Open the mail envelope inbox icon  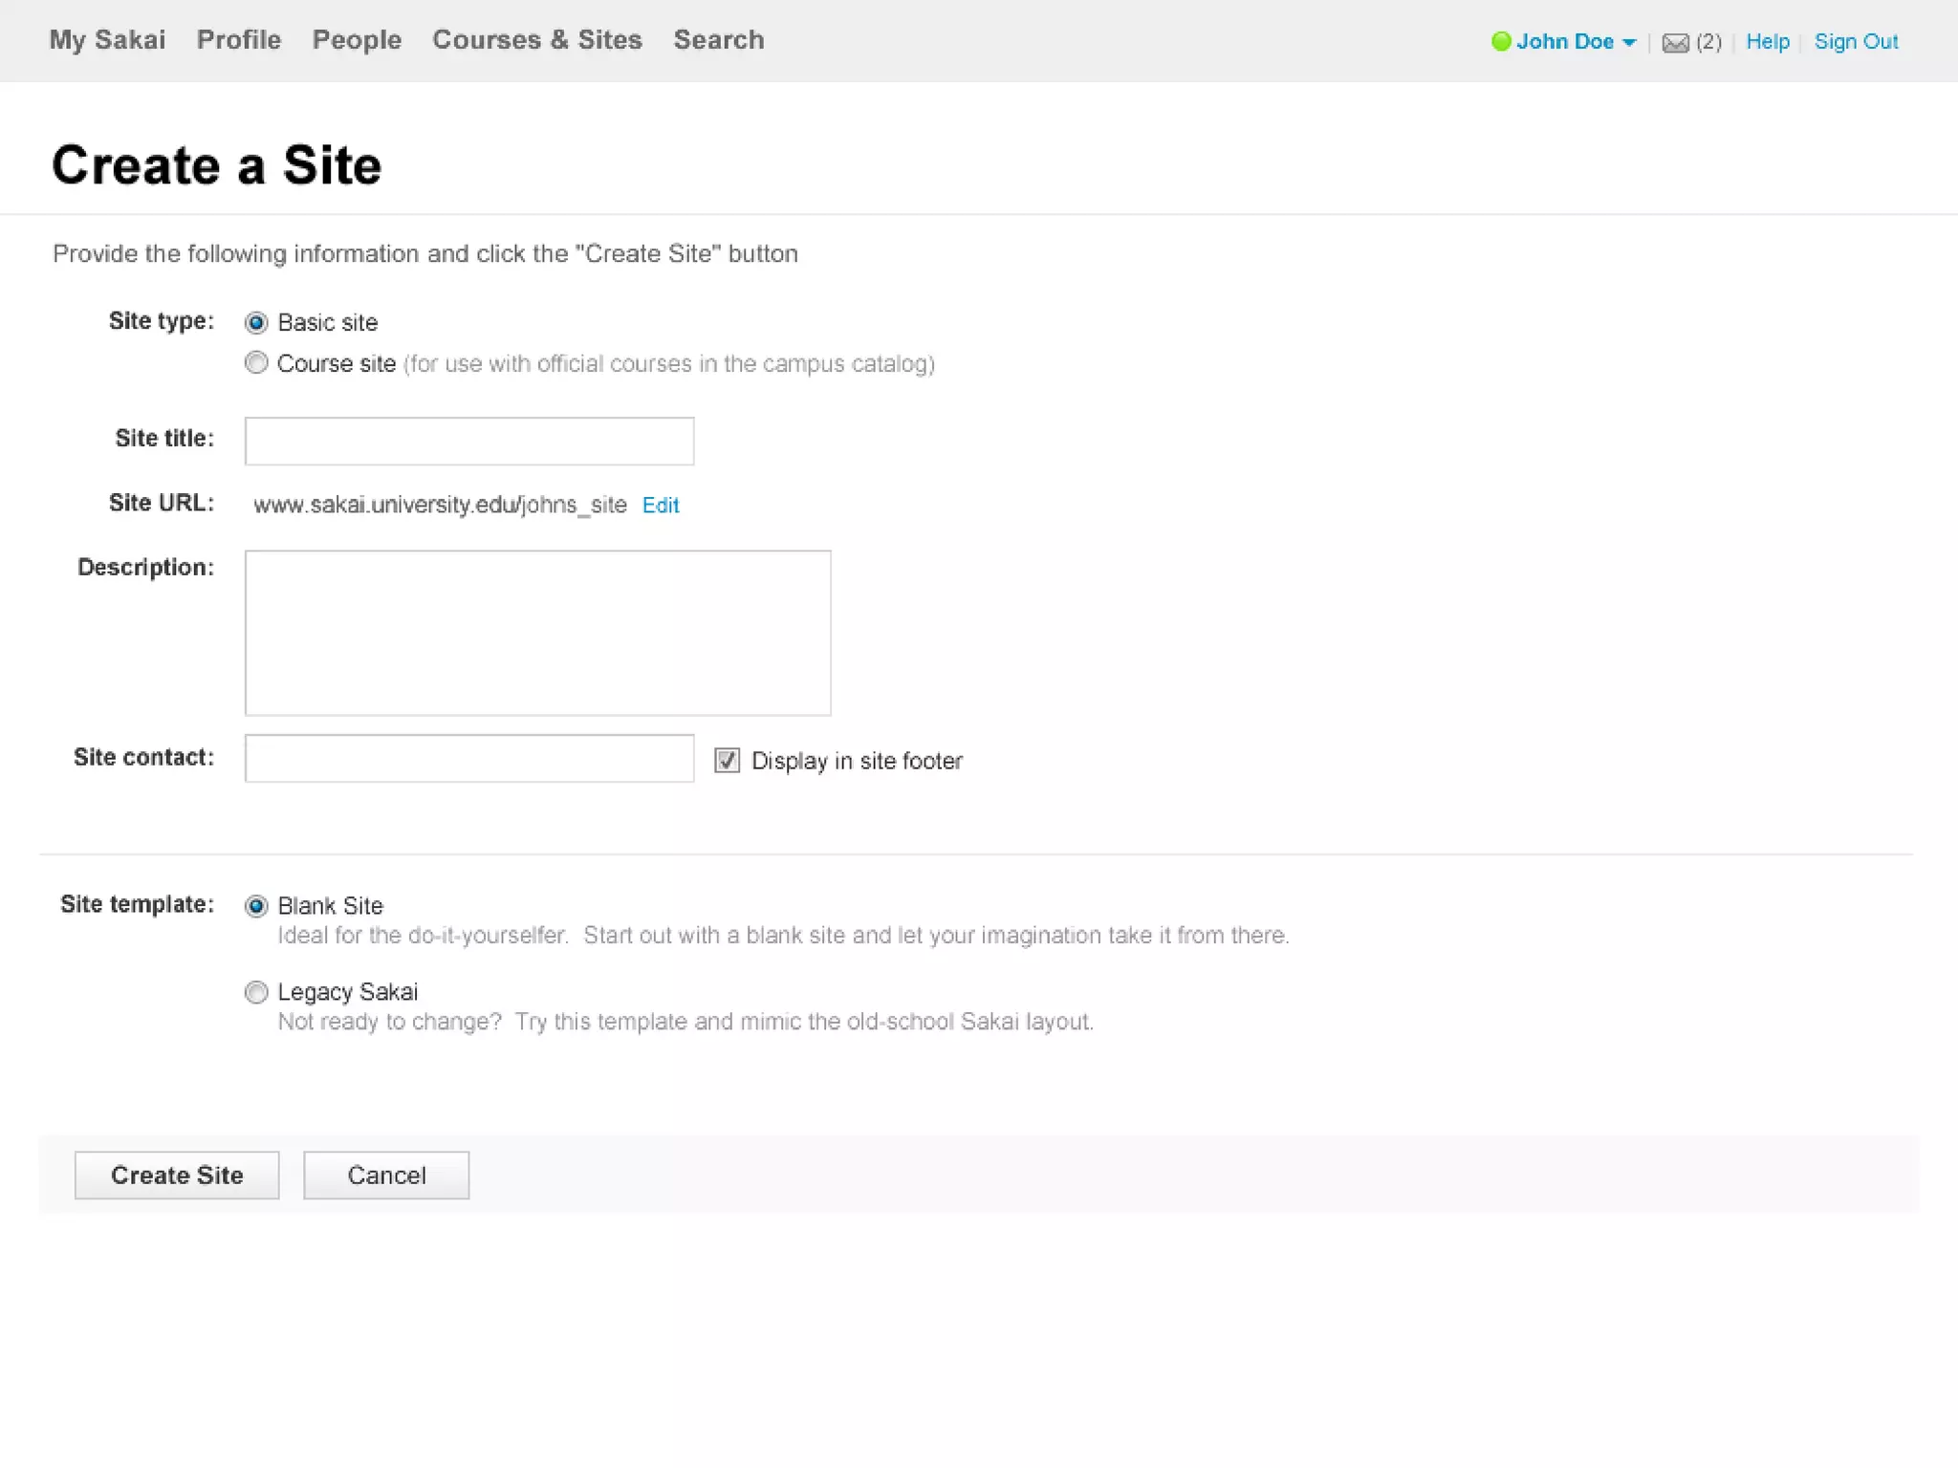(1675, 43)
